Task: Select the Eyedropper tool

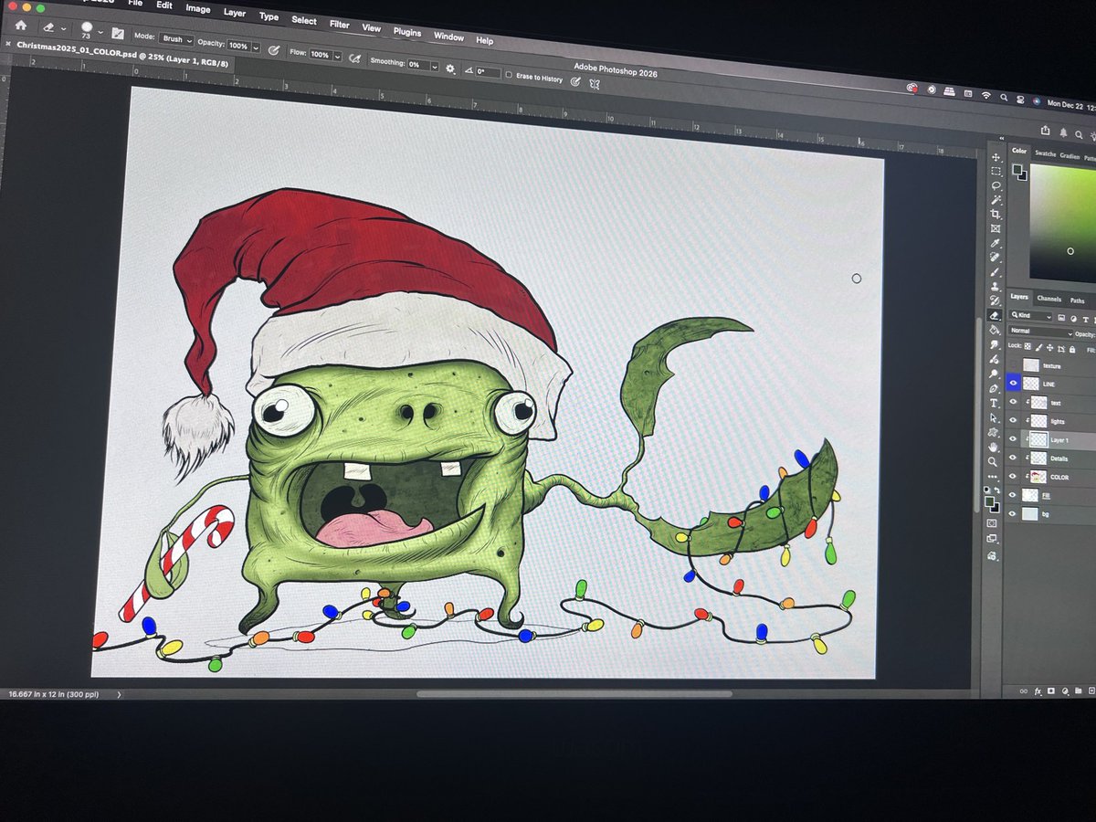Action: tap(996, 242)
